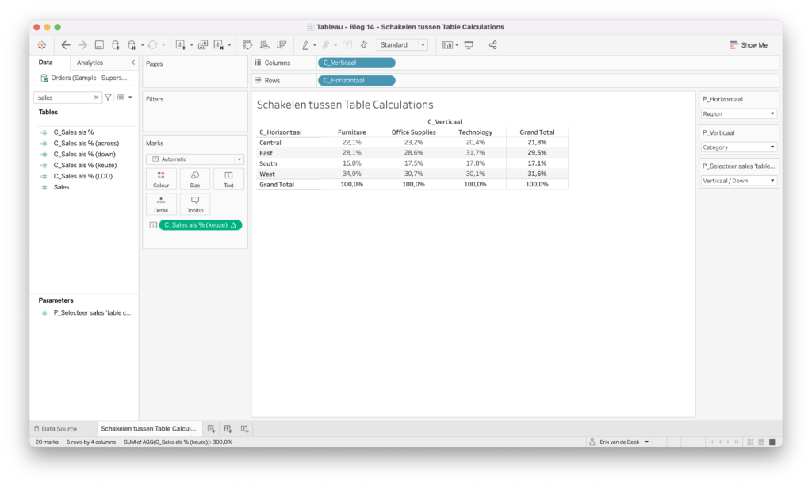Open the Standard fit dropdown
The width and height of the screenshot is (812, 486).
click(402, 45)
